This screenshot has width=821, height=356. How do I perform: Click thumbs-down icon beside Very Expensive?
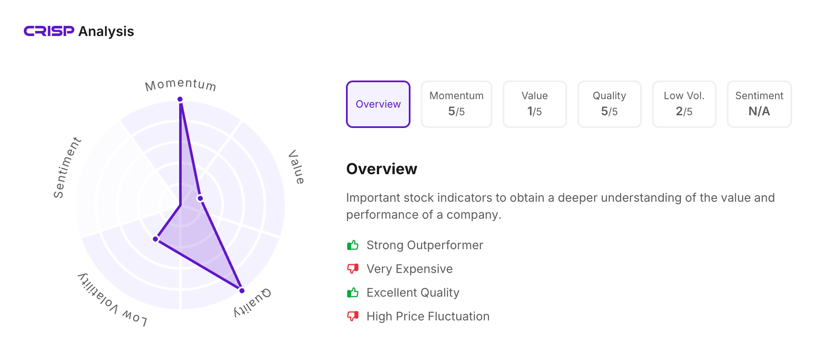tap(353, 269)
